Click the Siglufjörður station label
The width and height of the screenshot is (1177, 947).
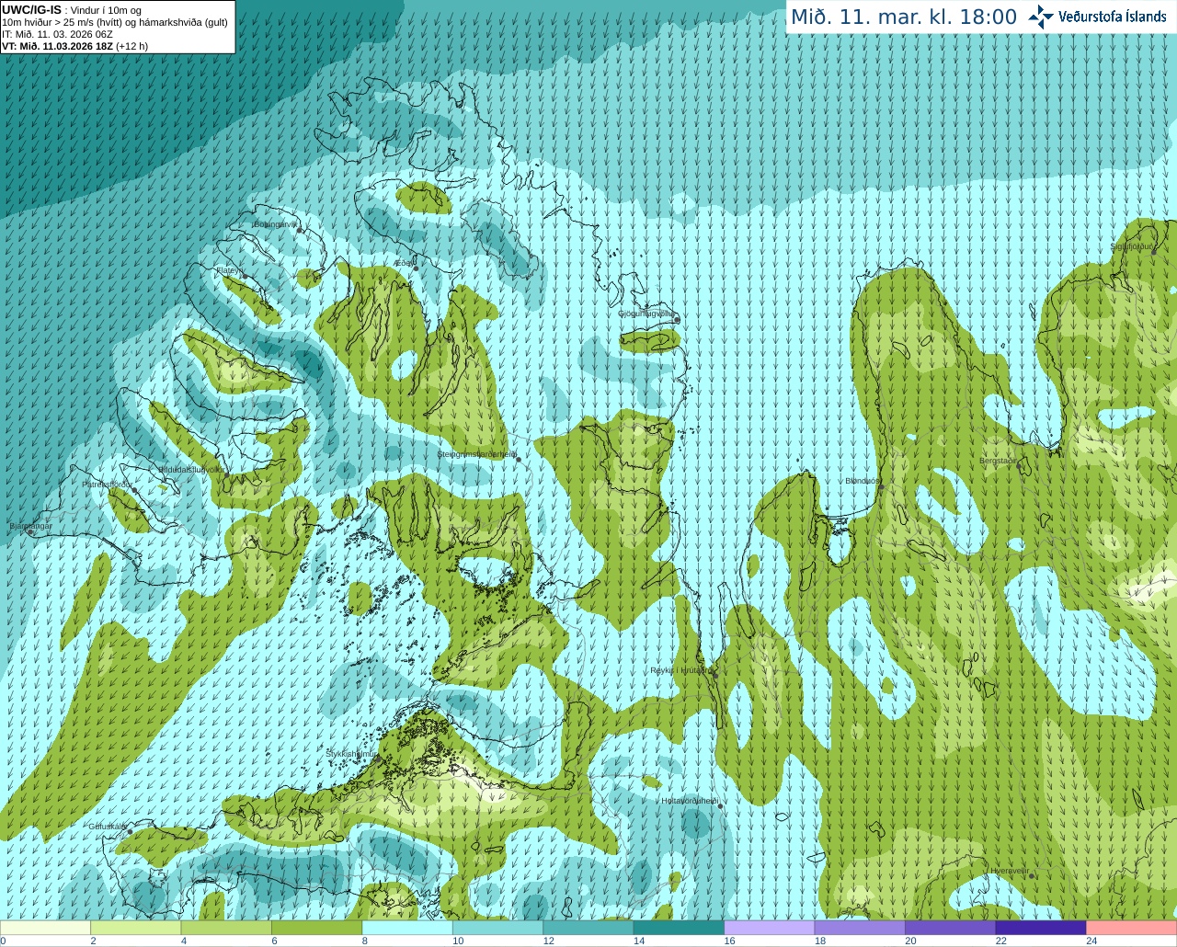pos(1131,246)
